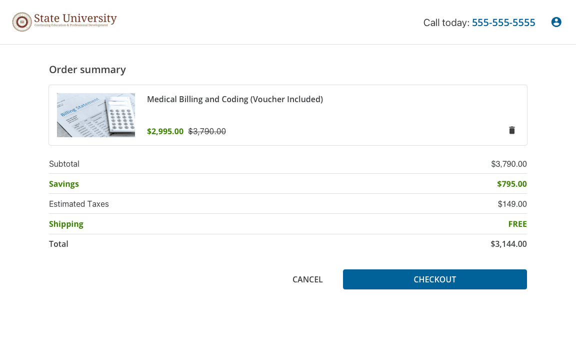Click the discounted $2,995.00 price
This screenshot has width=576, height=358.
(x=165, y=131)
